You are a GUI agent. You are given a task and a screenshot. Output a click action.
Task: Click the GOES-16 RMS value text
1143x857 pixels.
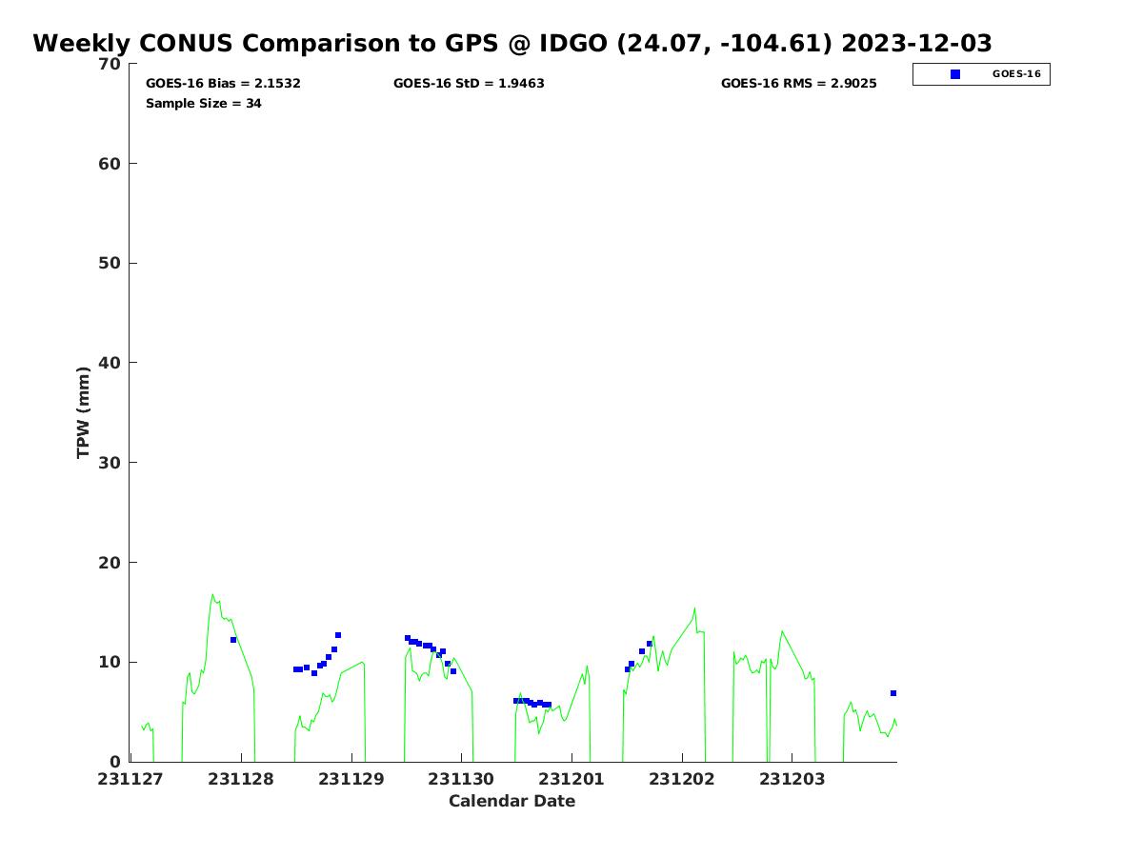click(x=798, y=84)
